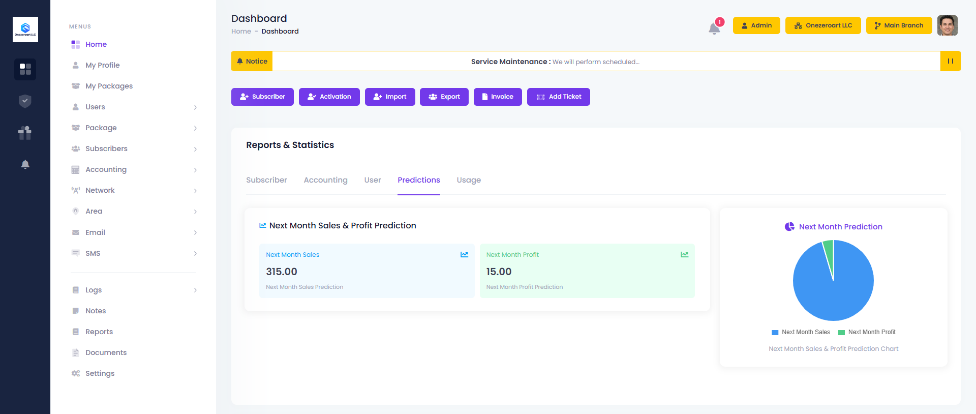The height and width of the screenshot is (414, 976).
Task: Pause the scrolling notice ticker
Action: (x=950, y=61)
